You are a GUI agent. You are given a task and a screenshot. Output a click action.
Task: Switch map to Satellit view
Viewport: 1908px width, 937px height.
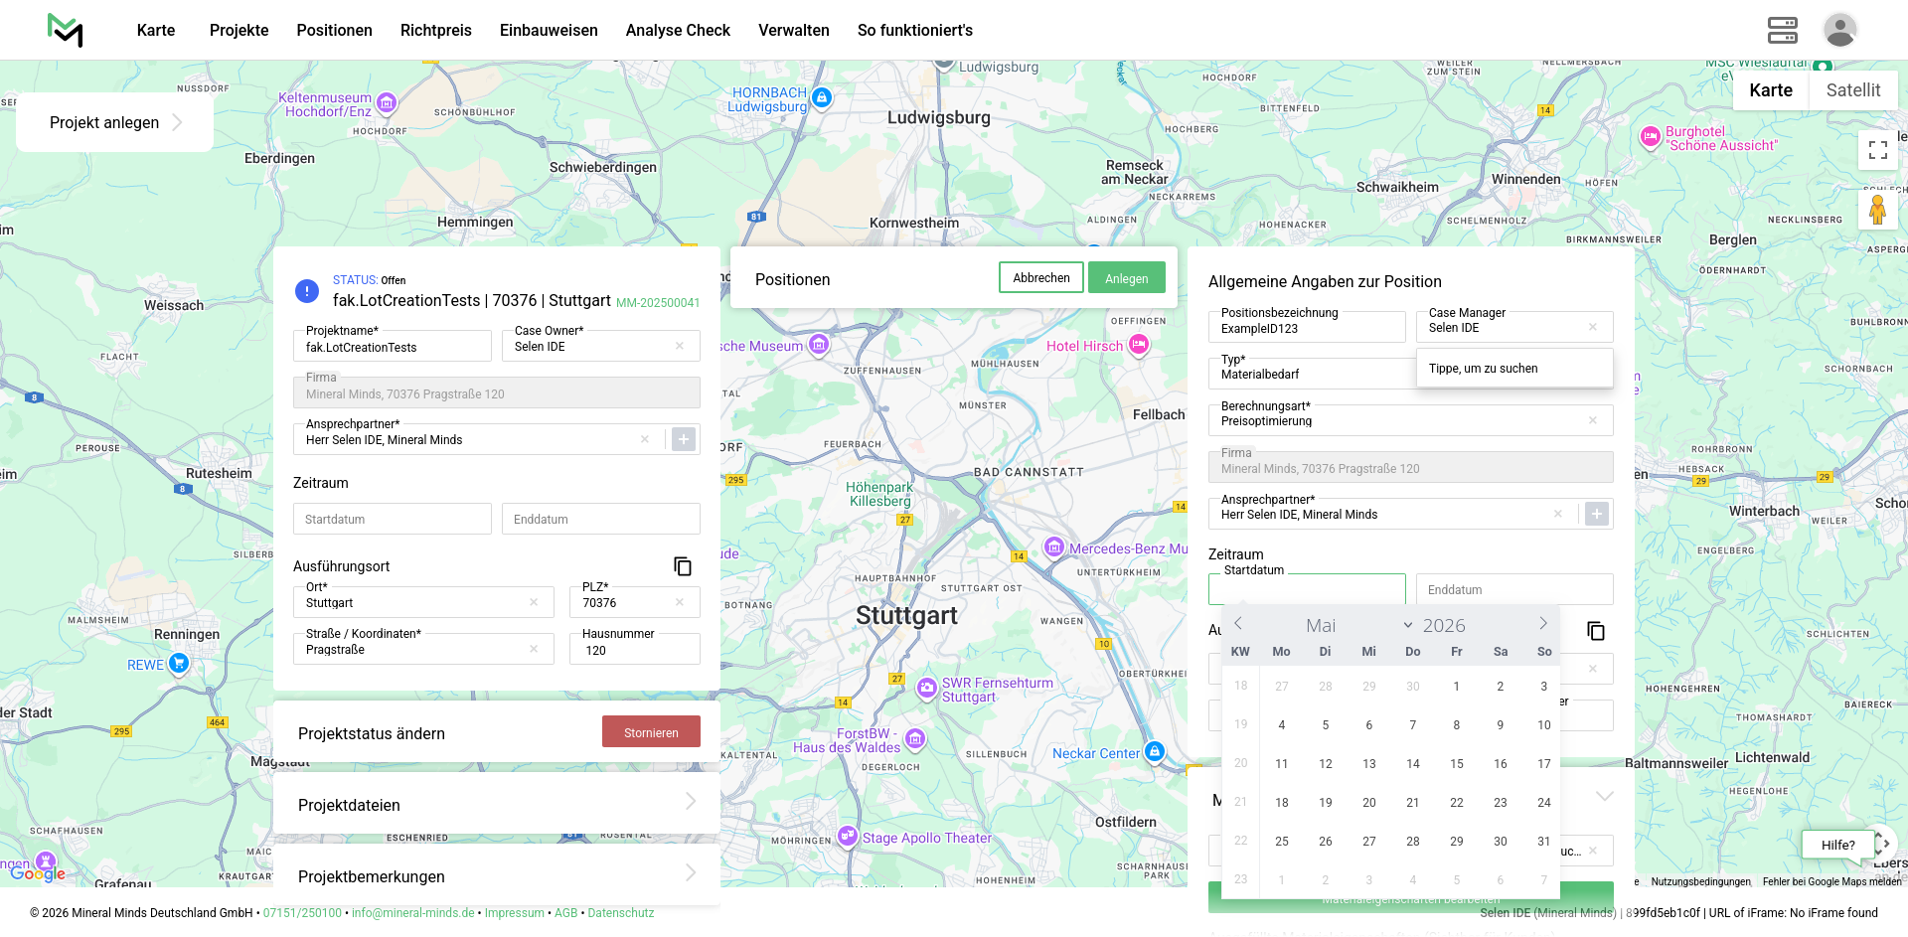1852,90
